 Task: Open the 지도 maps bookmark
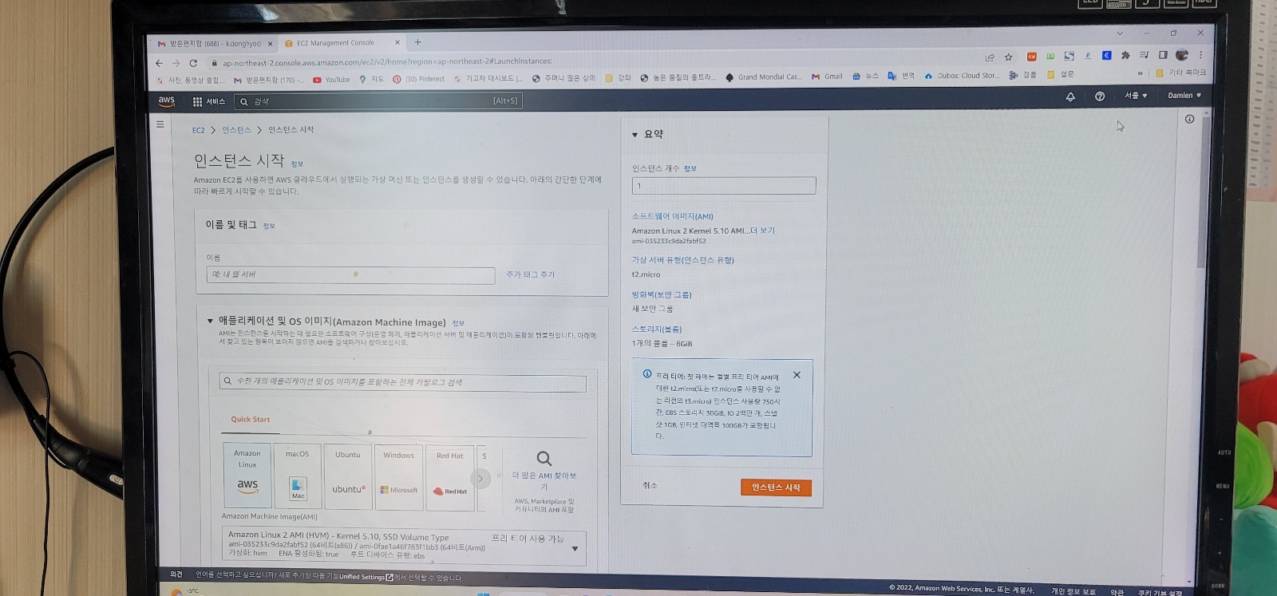(x=371, y=79)
